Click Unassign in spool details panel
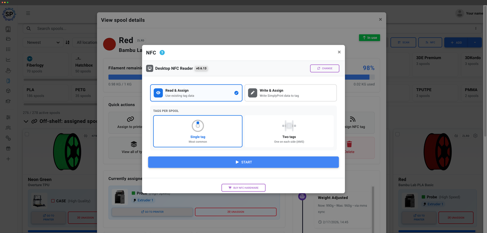The image size is (487, 233). pyautogui.click(x=235, y=212)
